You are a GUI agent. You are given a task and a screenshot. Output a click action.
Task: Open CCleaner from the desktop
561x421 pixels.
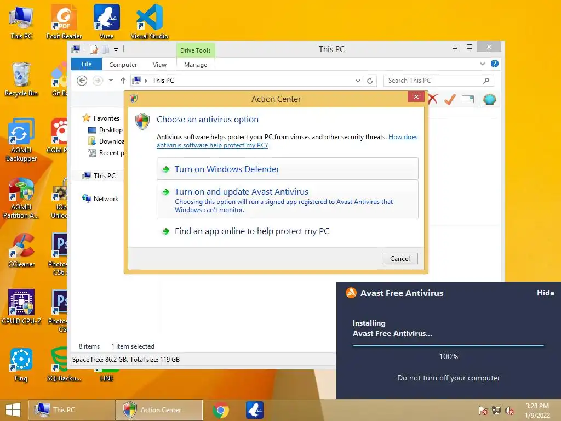21,251
